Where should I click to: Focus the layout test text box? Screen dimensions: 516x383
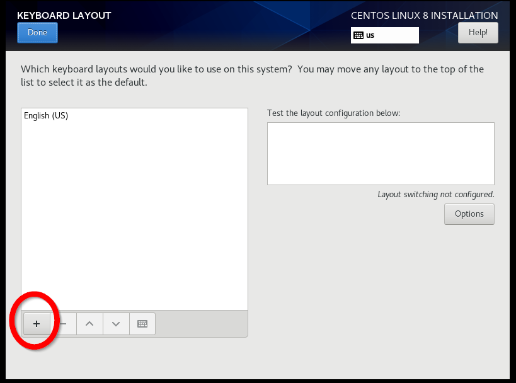[381, 154]
